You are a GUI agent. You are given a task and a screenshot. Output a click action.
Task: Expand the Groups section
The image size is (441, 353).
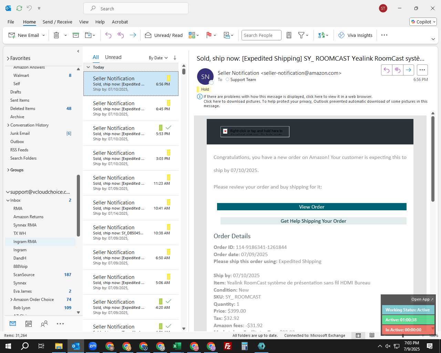pos(8,170)
